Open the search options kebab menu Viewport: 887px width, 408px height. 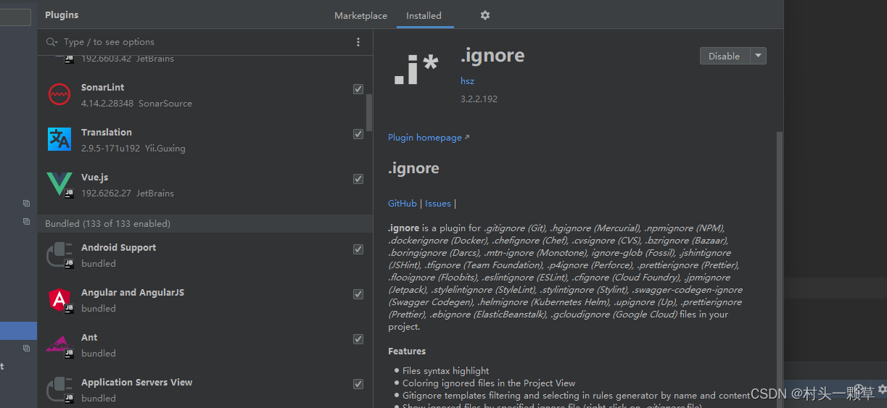(358, 42)
